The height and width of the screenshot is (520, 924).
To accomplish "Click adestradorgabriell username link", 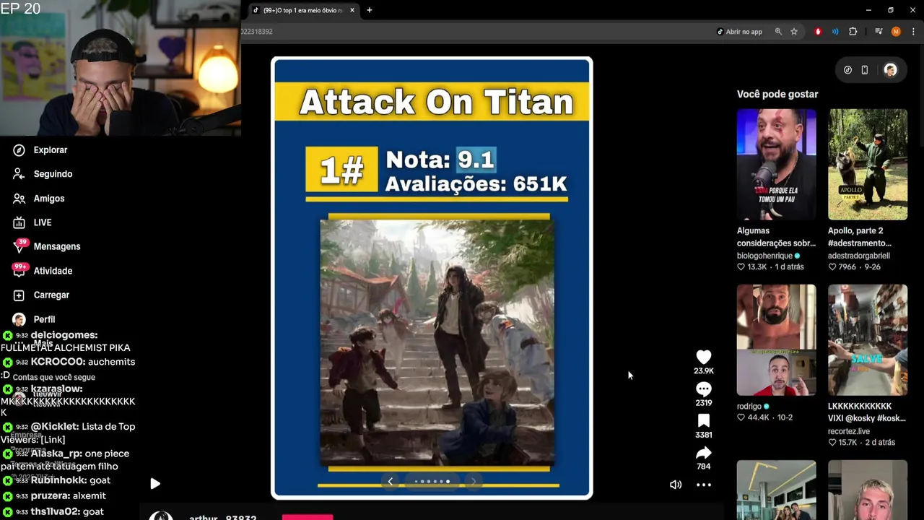I will 859,256.
